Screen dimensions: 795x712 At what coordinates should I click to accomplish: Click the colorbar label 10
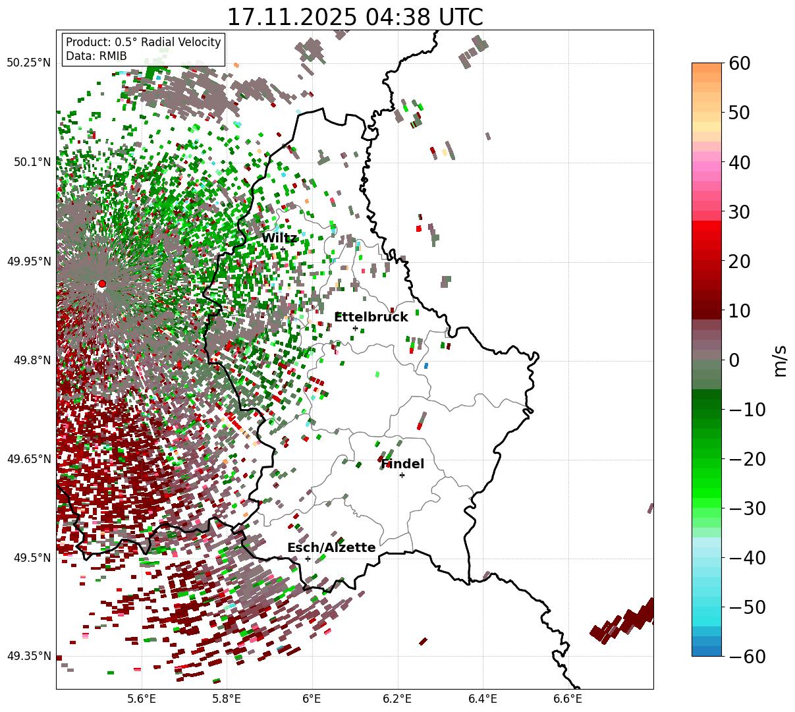click(x=738, y=310)
